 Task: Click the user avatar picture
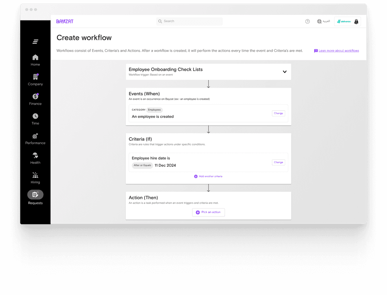click(356, 22)
